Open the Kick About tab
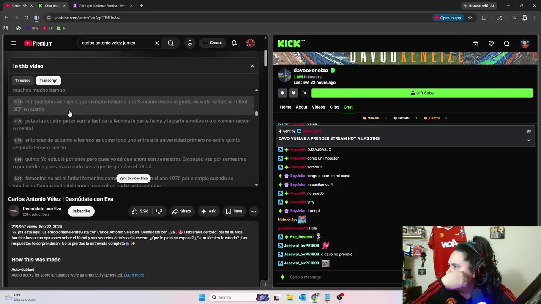The height and width of the screenshot is (304, 541). tap(301, 107)
